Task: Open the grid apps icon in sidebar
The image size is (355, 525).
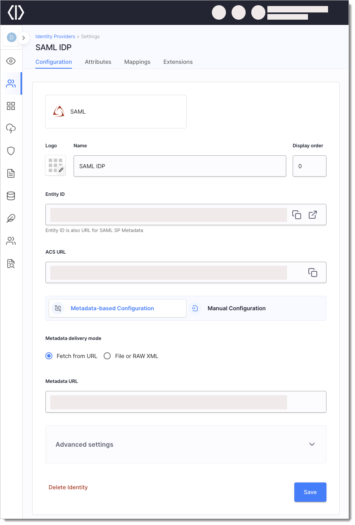Action: (x=11, y=106)
